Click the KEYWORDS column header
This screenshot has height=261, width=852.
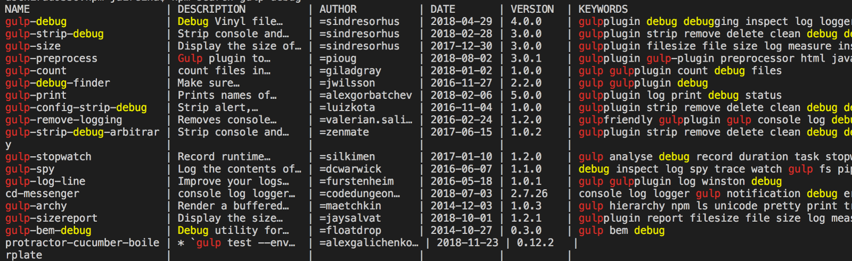pos(603,9)
